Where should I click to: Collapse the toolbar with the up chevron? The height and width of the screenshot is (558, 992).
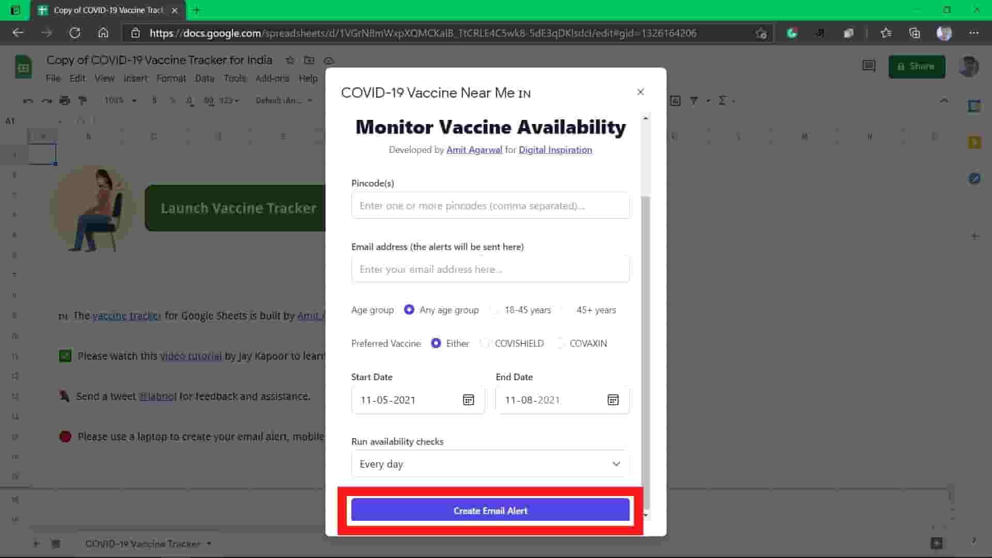pos(944,101)
